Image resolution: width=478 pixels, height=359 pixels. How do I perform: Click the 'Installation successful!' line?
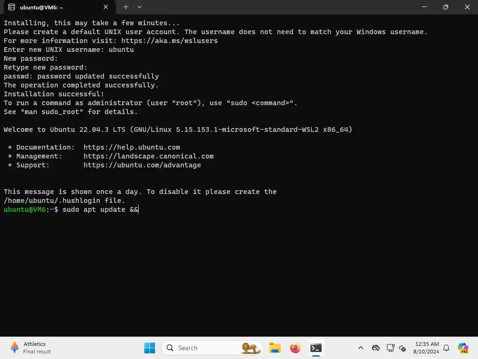[x=54, y=94]
